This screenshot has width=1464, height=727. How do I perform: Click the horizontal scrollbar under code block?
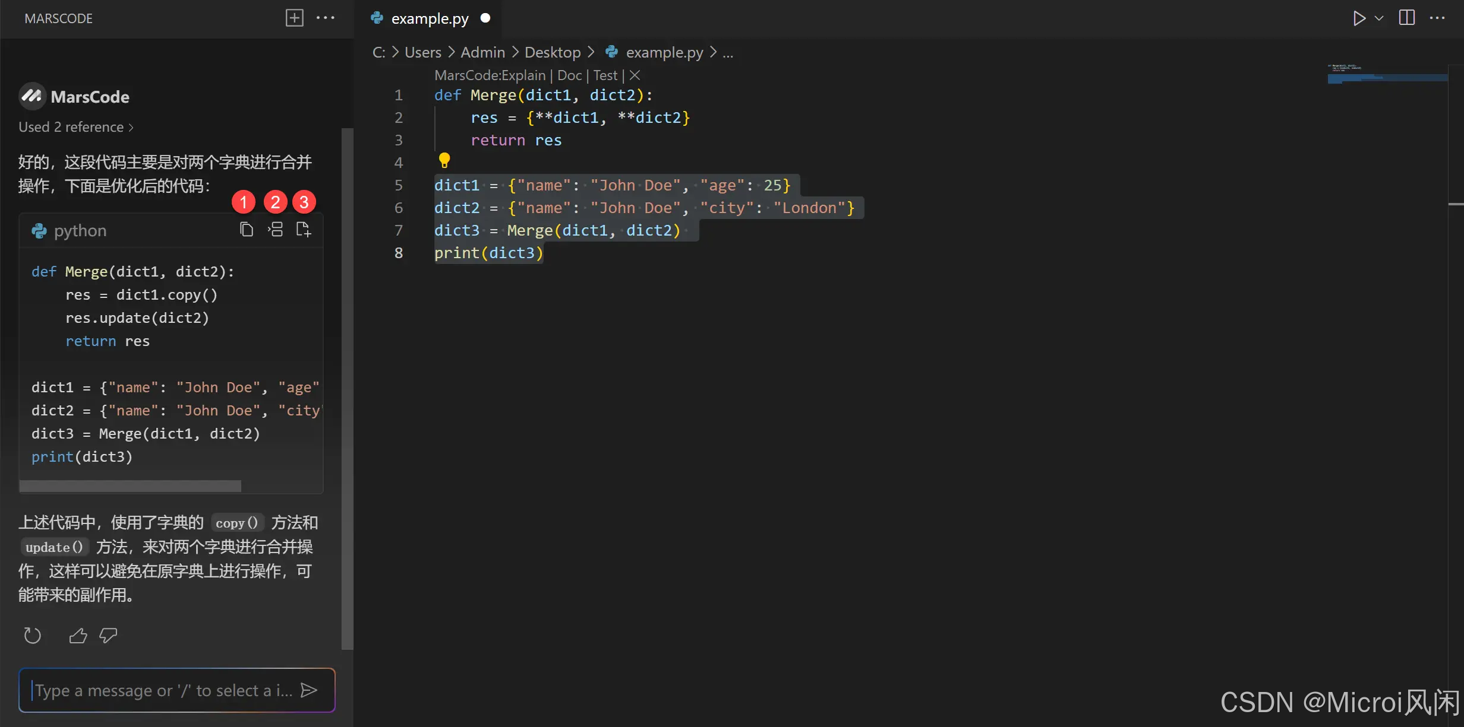[x=130, y=486]
